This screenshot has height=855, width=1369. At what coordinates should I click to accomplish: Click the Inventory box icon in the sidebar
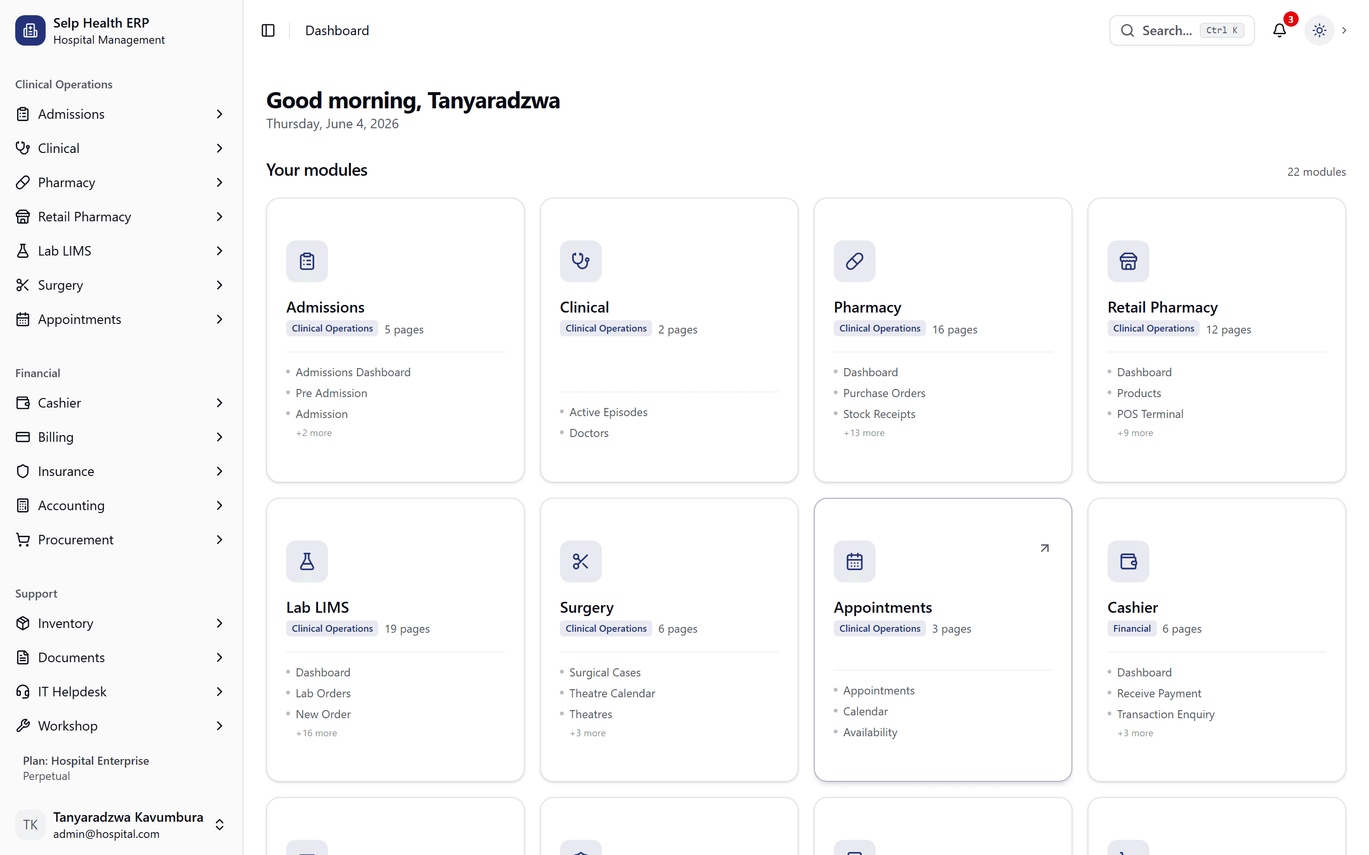click(23, 623)
